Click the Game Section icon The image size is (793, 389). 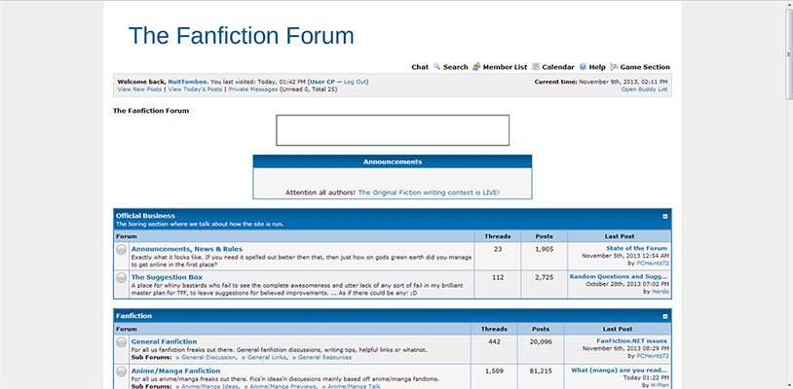click(x=614, y=66)
